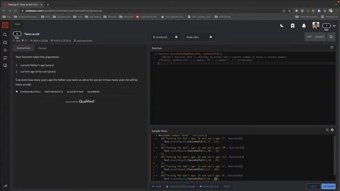This screenshot has height=191, width=340.
Task: Collapse the describe block fold arrow
Action: point(156,135)
